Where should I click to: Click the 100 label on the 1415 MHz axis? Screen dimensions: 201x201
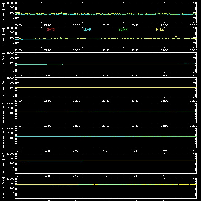(x=12, y=88)
